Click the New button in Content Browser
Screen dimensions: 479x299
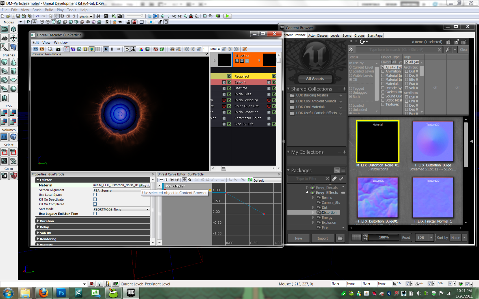(x=299, y=238)
